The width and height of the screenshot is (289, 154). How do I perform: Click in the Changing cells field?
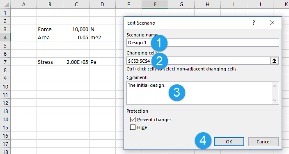pyautogui.click(x=198, y=61)
